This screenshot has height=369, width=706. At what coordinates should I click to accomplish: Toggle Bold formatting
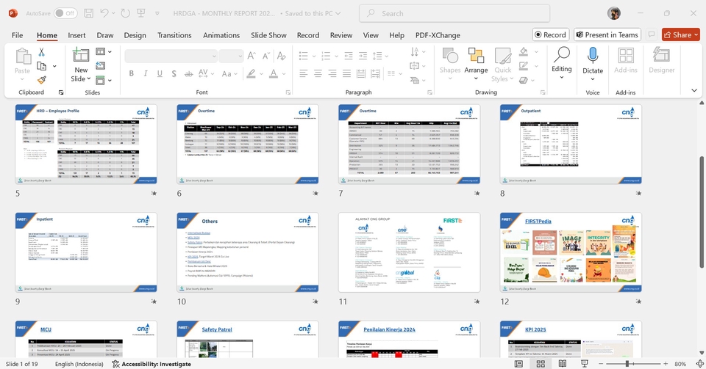click(131, 73)
